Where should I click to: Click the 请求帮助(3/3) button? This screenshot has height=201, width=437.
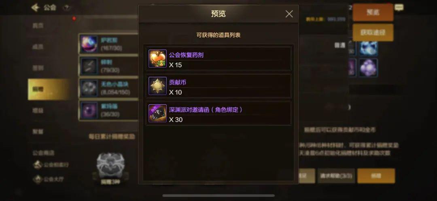click(336, 176)
